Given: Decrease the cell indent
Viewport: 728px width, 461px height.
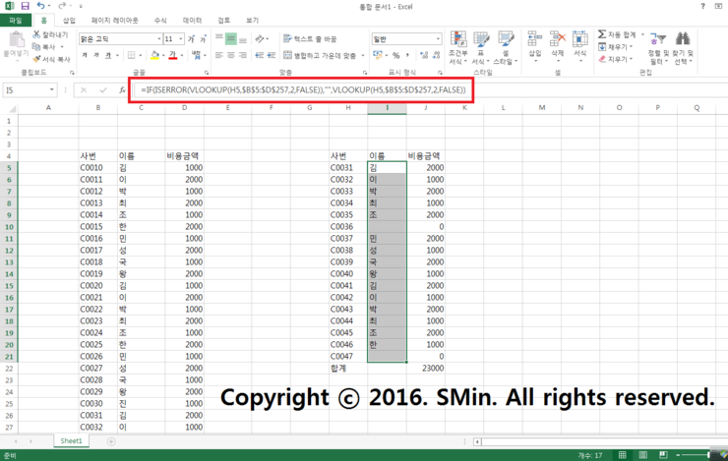Looking at the screenshot, I should (x=260, y=55).
